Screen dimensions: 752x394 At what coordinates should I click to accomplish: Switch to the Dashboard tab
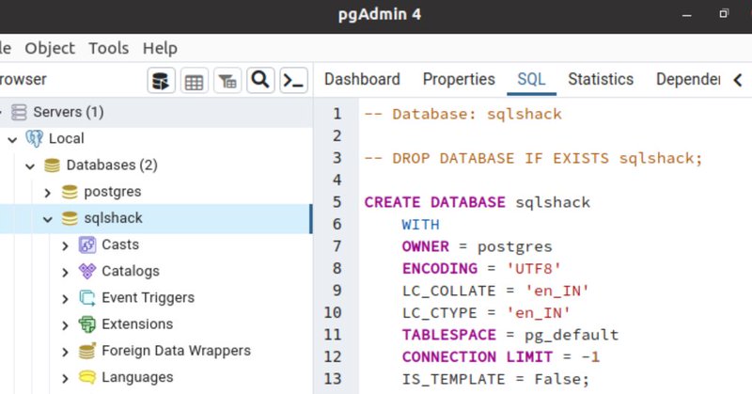[x=362, y=79]
